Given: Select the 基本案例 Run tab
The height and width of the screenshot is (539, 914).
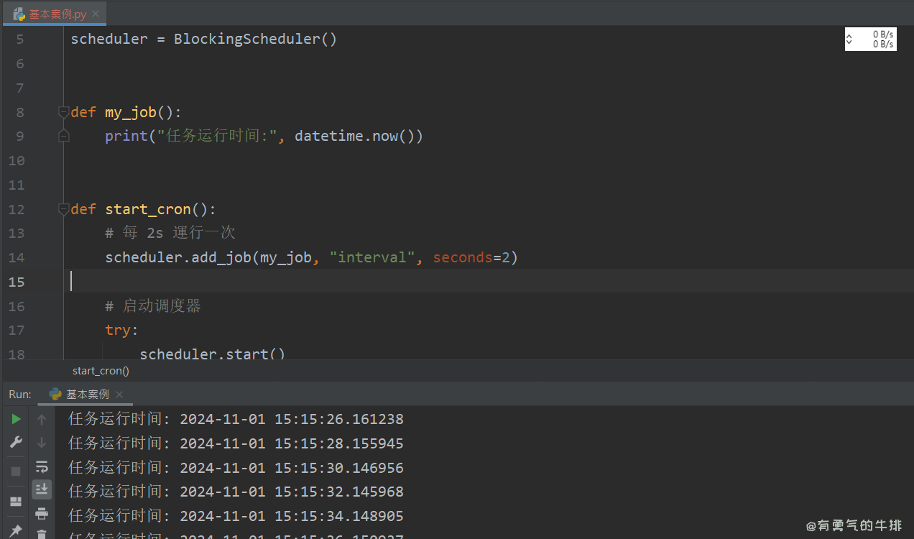Looking at the screenshot, I should [x=85, y=394].
